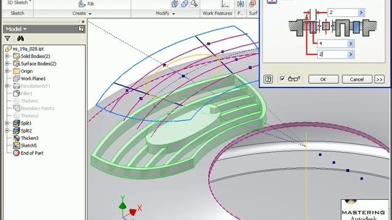Expand the Split1 feature node
Screen dimensions: 392x220
click(7, 123)
